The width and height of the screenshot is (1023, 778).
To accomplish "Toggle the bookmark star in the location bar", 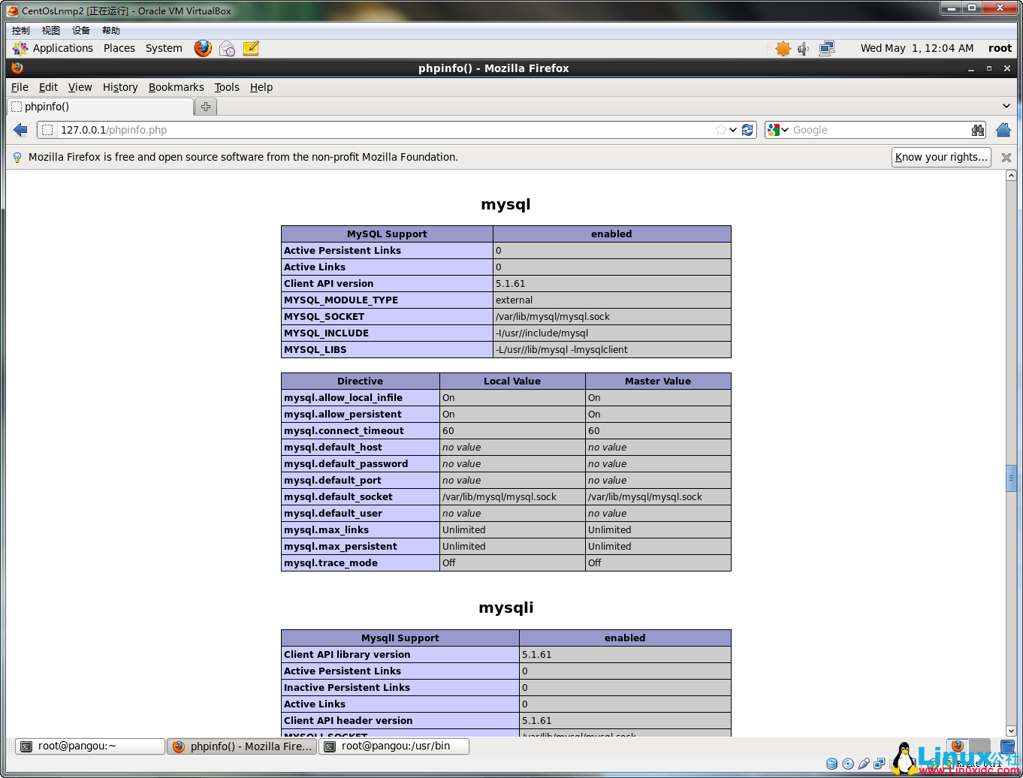I will point(719,129).
